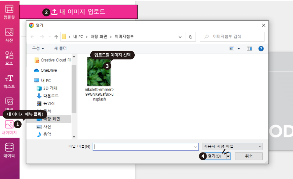Screen dimensions: 293x179
Task: Expand the view mode dropdown arrow
Action: click(x=239, y=49)
